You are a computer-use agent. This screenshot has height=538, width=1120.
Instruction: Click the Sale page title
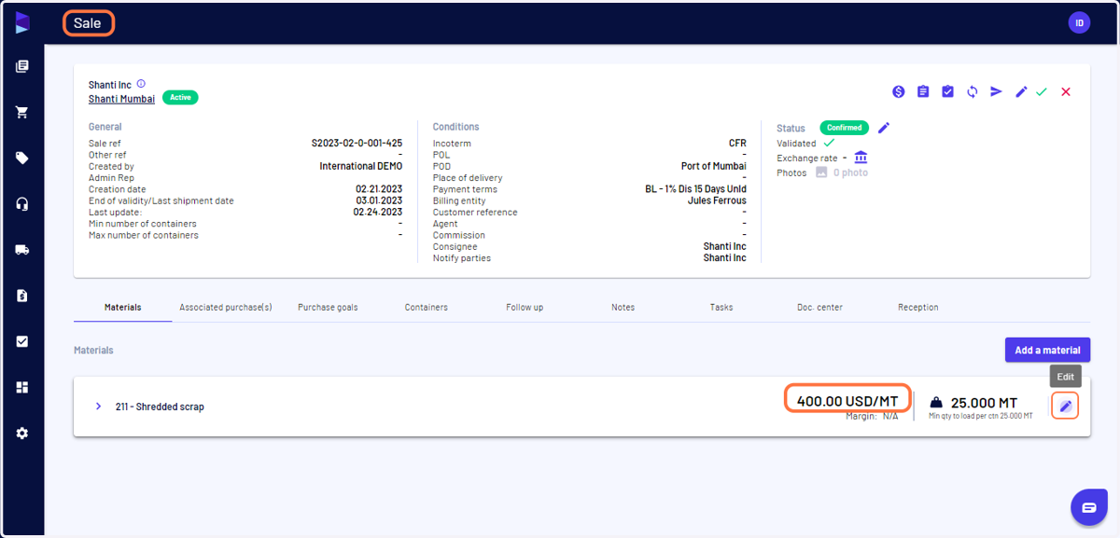(88, 23)
